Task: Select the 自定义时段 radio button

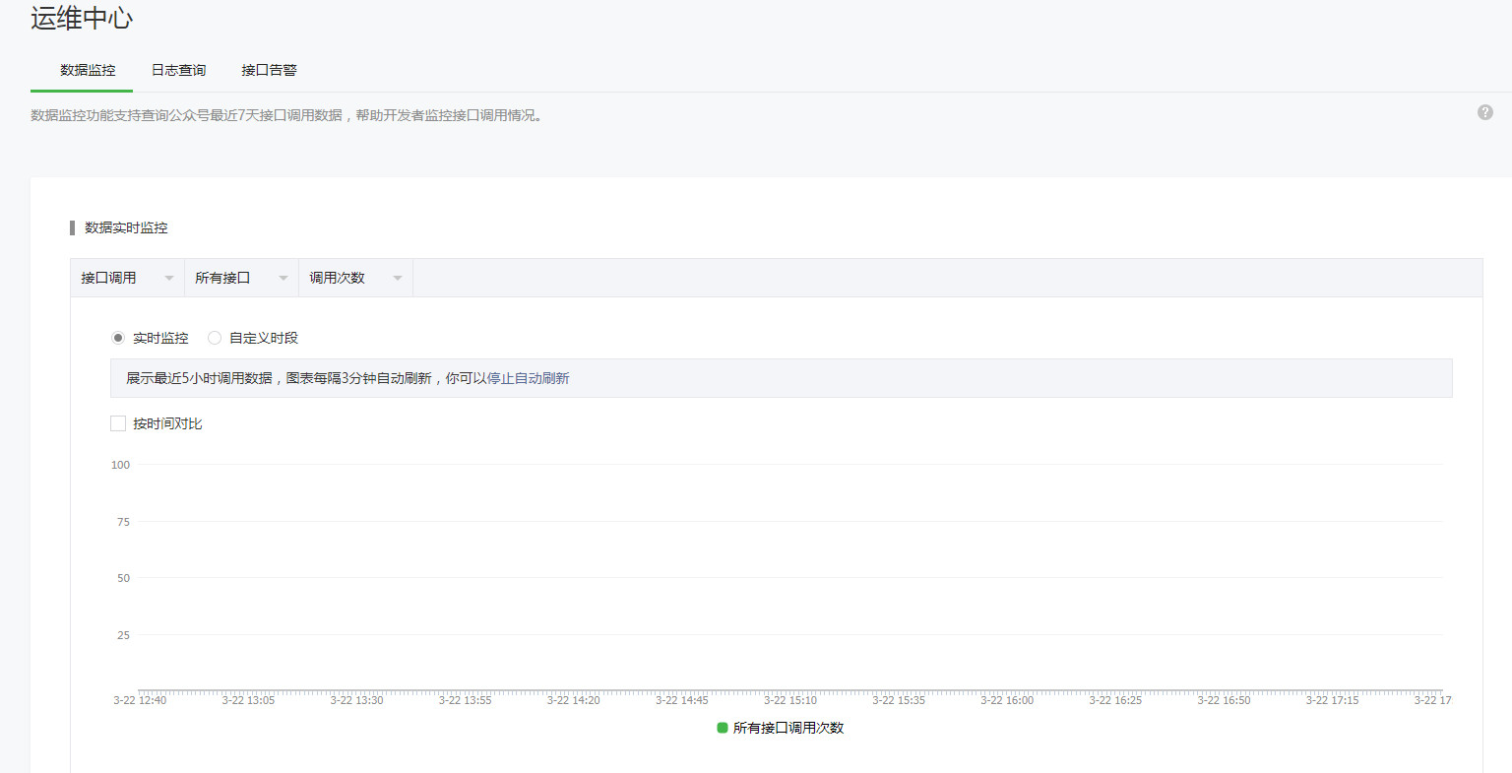Action: (x=215, y=338)
